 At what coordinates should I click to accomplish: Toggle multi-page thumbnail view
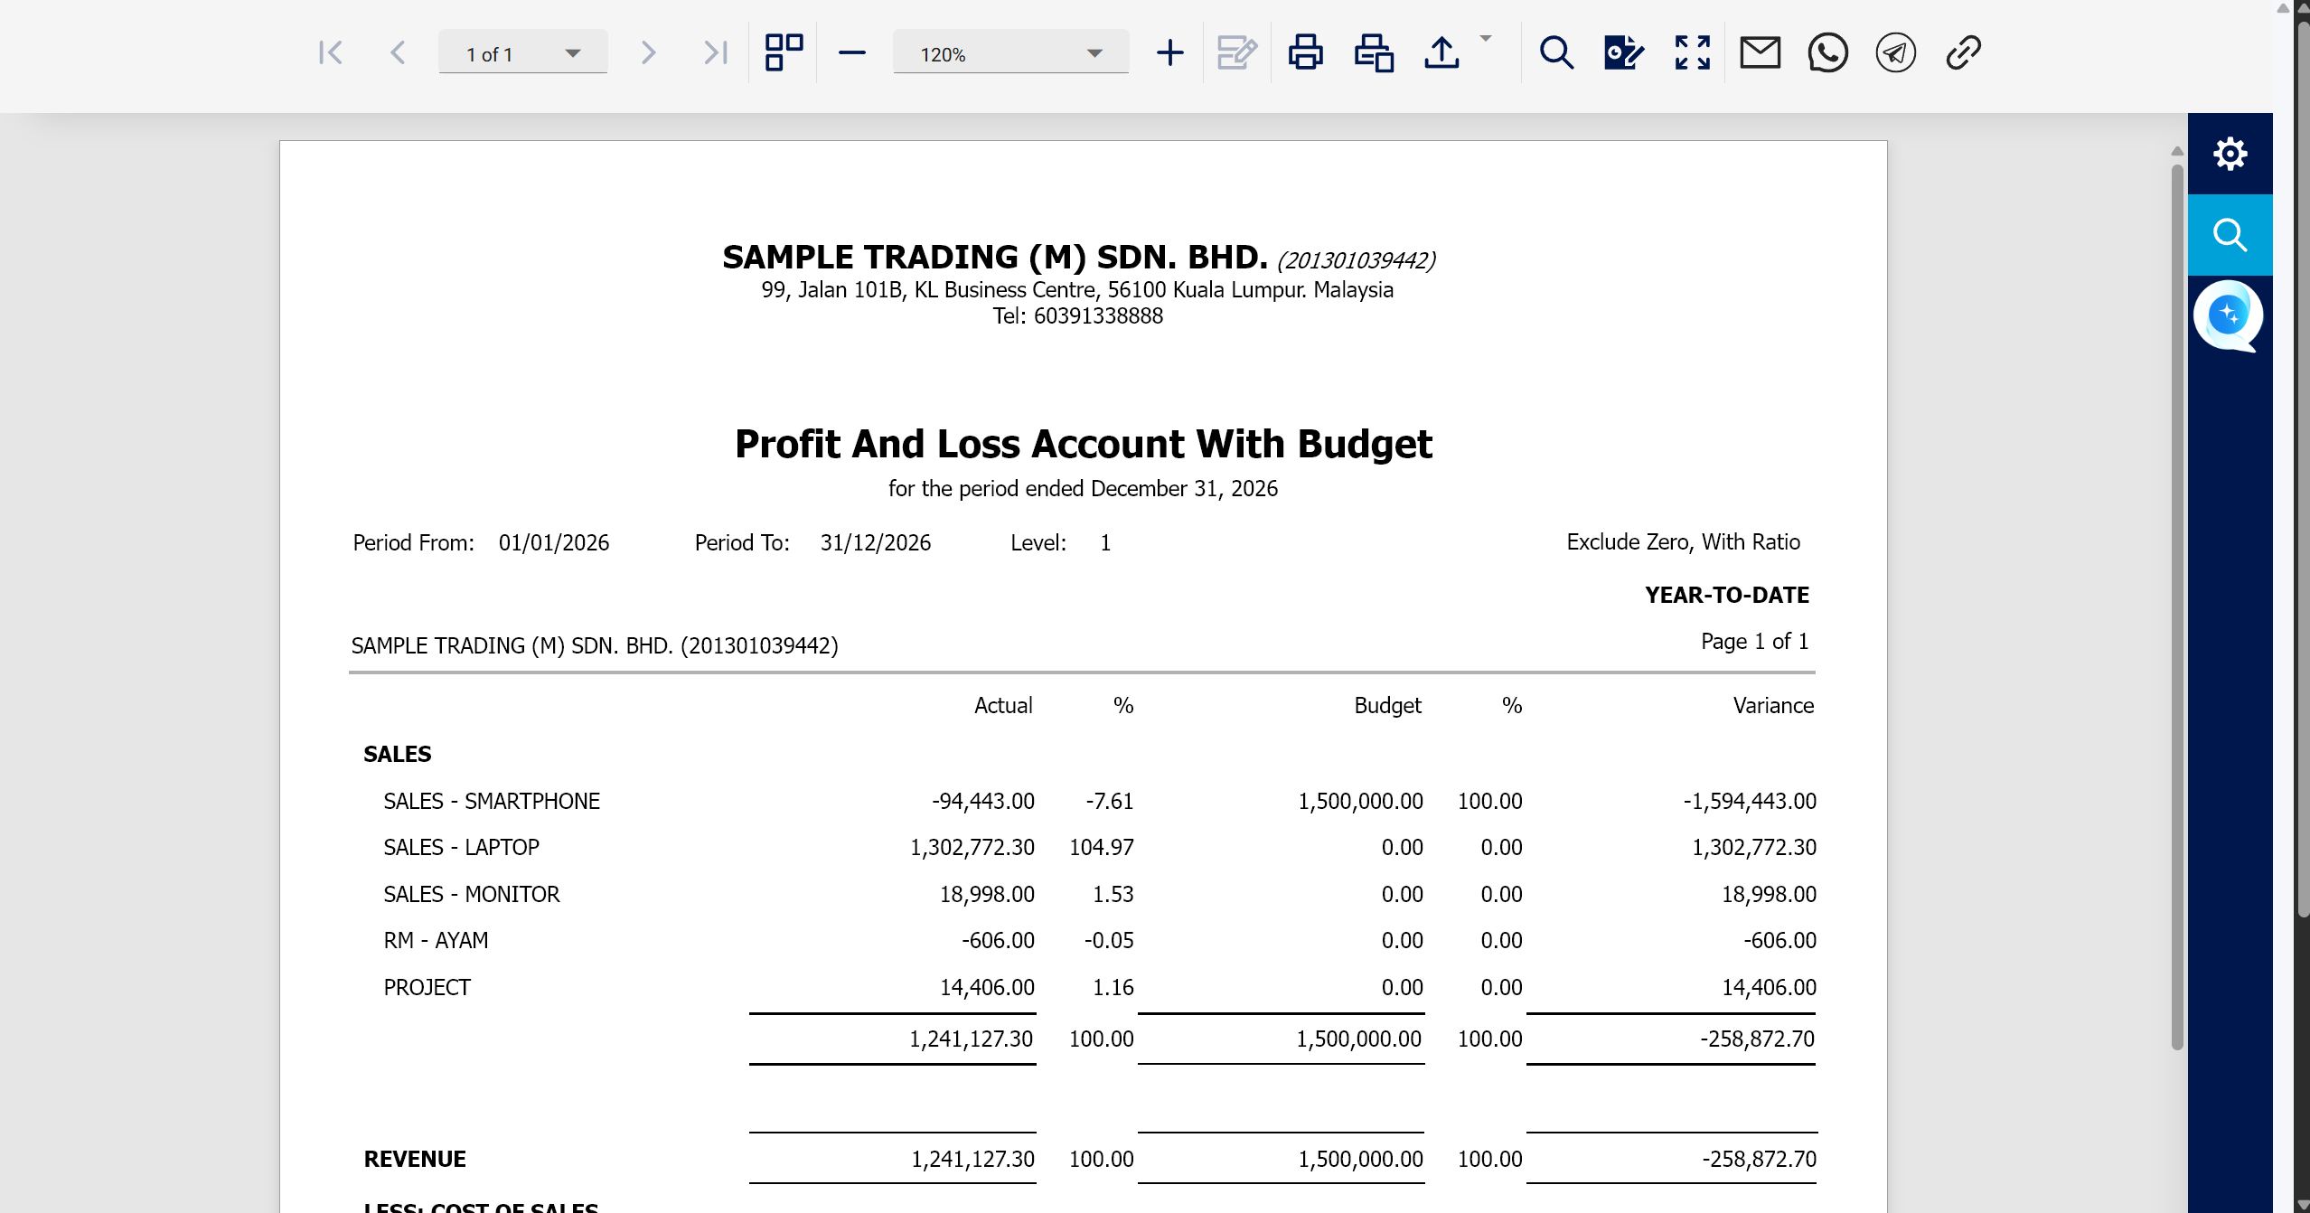pos(784,52)
